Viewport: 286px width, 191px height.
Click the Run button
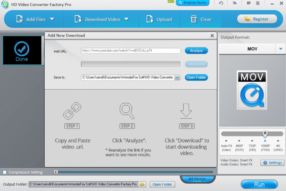coord(259,185)
